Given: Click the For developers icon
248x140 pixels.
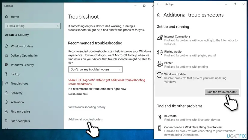Looking at the screenshot, I should point(7,121).
